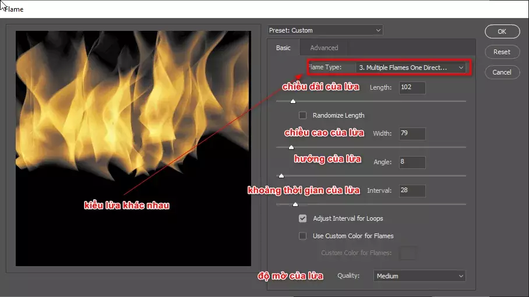The width and height of the screenshot is (529, 297).
Task: Click the Angle slider handle
Action: (x=281, y=176)
